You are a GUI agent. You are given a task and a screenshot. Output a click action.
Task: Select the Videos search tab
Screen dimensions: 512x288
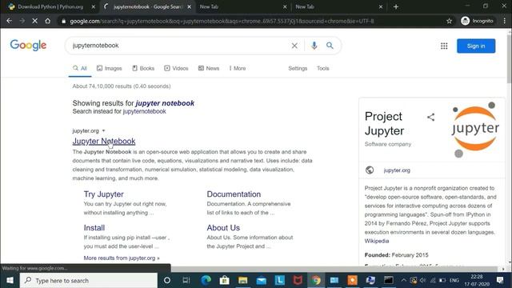tap(176, 68)
